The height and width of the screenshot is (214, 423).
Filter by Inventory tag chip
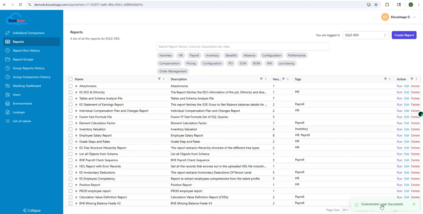pyautogui.click(x=212, y=55)
